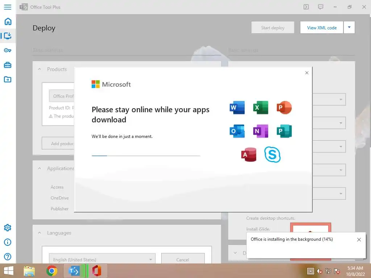Open the third right-panel settings dropdown
The width and height of the screenshot is (371, 278).
coord(329,146)
